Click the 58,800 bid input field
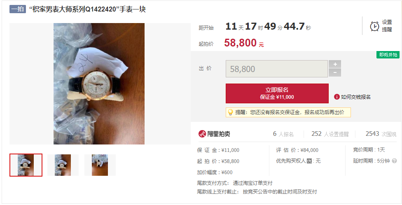This screenshot has height=205, width=402. coord(277,69)
